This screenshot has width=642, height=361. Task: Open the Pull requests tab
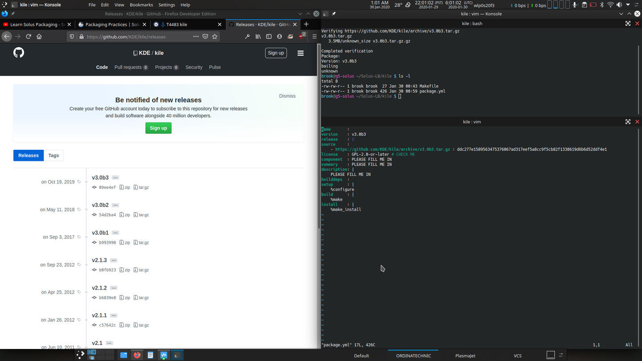pyautogui.click(x=131, y=67)
